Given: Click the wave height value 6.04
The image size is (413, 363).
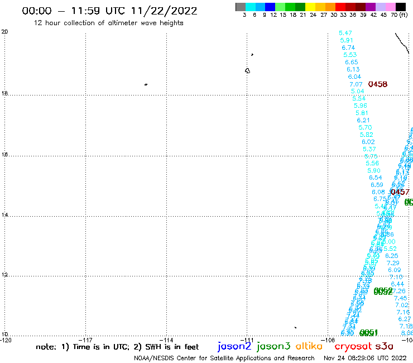Looking at the screenshot, I should pyautogui.click(x=354, y=77).
